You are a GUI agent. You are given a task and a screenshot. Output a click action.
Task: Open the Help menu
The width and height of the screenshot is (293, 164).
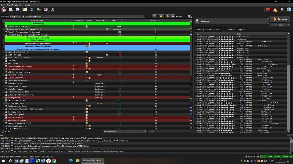coord(27,5)
